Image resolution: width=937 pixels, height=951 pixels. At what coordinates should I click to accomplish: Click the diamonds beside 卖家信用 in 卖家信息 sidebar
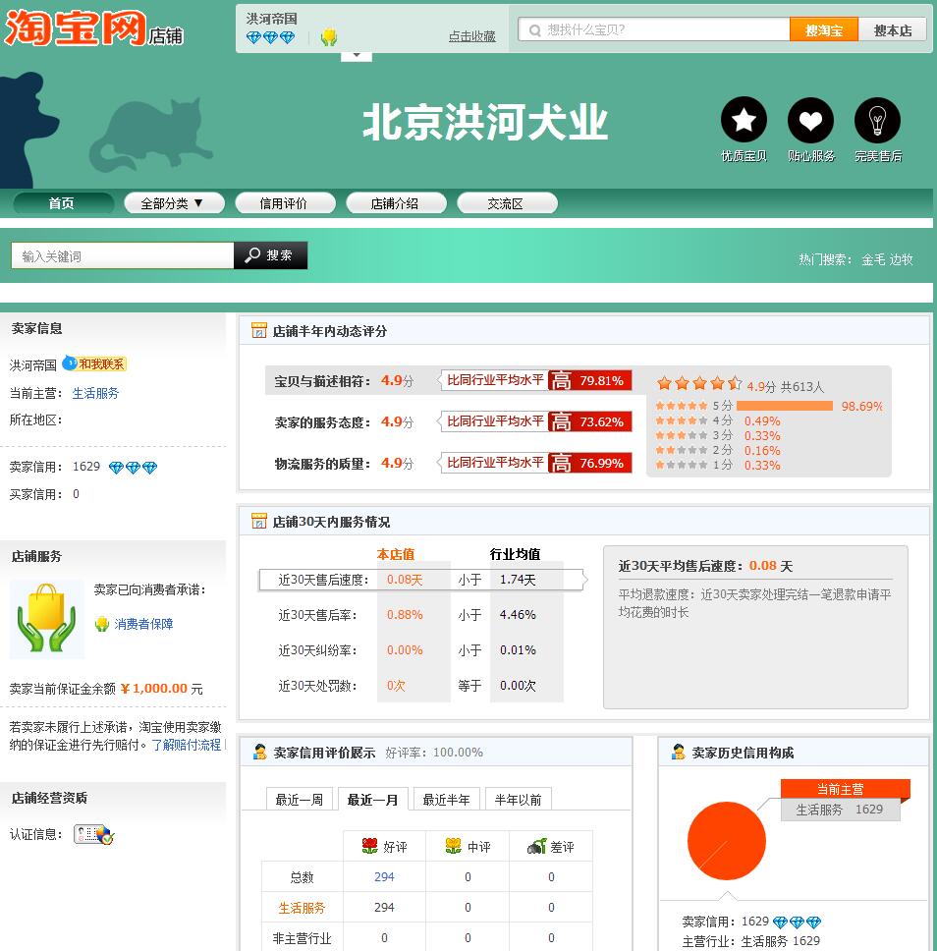(133, 467)
